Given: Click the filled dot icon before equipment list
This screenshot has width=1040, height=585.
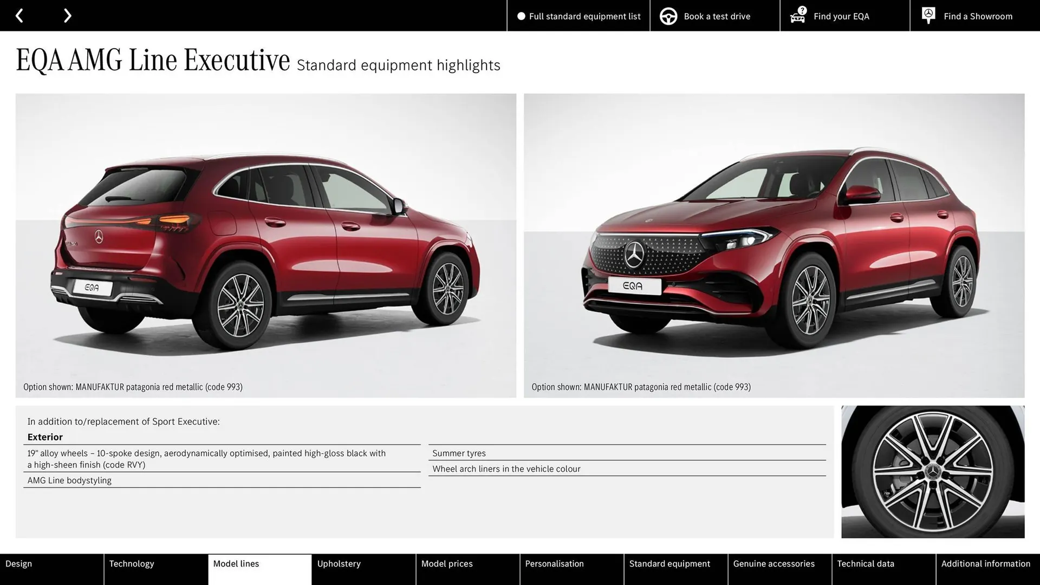Looking at the screenshot, I should point(521,16).
